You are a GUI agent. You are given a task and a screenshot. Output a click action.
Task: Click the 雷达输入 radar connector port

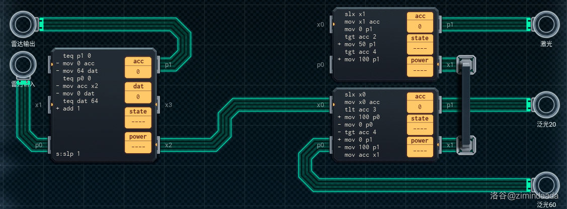(x=23, y=65)
